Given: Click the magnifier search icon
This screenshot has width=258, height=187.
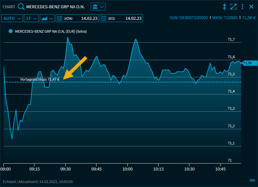Looking at the screenshot, I should 21,7.
